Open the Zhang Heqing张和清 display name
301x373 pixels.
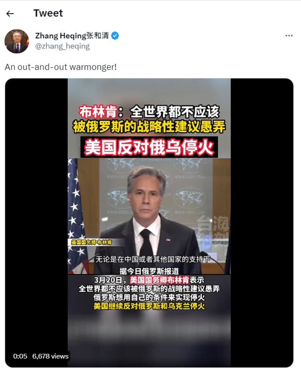[72, 36]
